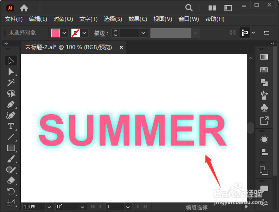Open the Asset Export panel icon
Image resolution: width=279 pixels, height=212 pixels.
click(264, 121)
